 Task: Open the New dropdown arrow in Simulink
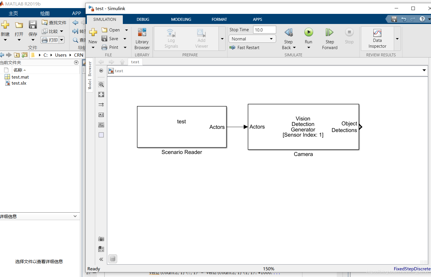[93, 48]
